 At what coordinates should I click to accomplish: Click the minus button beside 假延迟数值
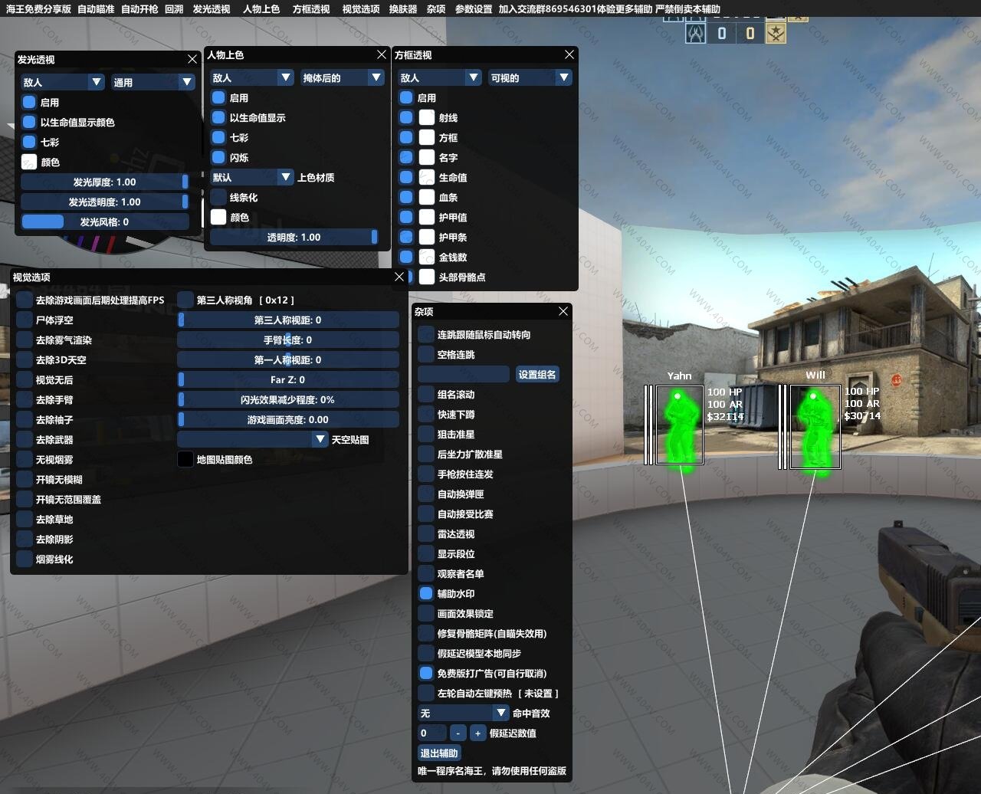[458, 733]
